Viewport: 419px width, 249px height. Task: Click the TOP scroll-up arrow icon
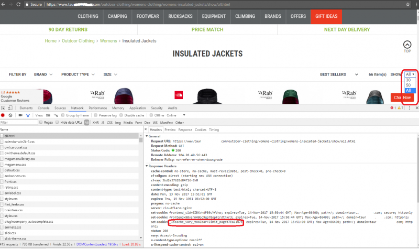click(x=407, y=45)
